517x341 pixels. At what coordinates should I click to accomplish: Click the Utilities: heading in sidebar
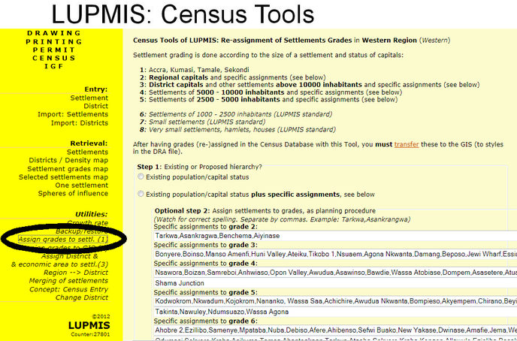point(92,214)
